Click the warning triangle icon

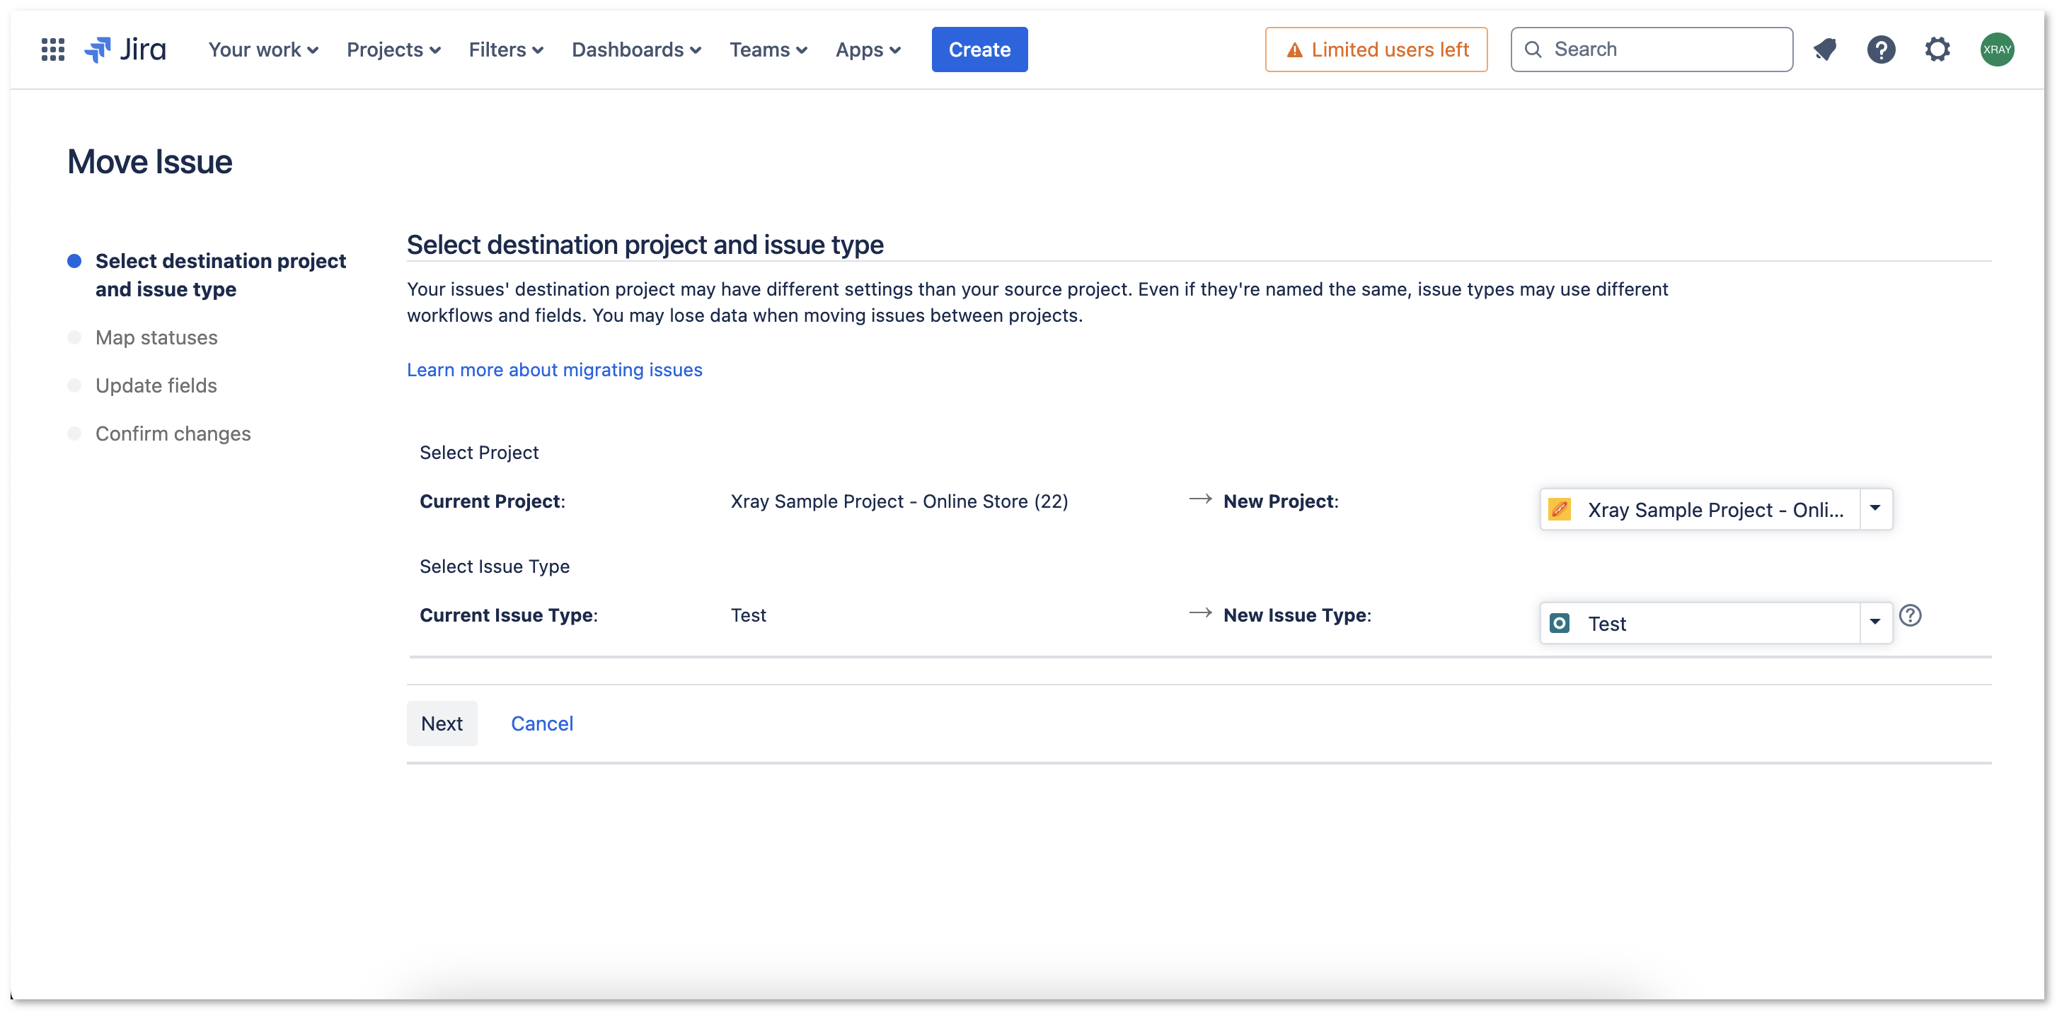click(1294, 50)
